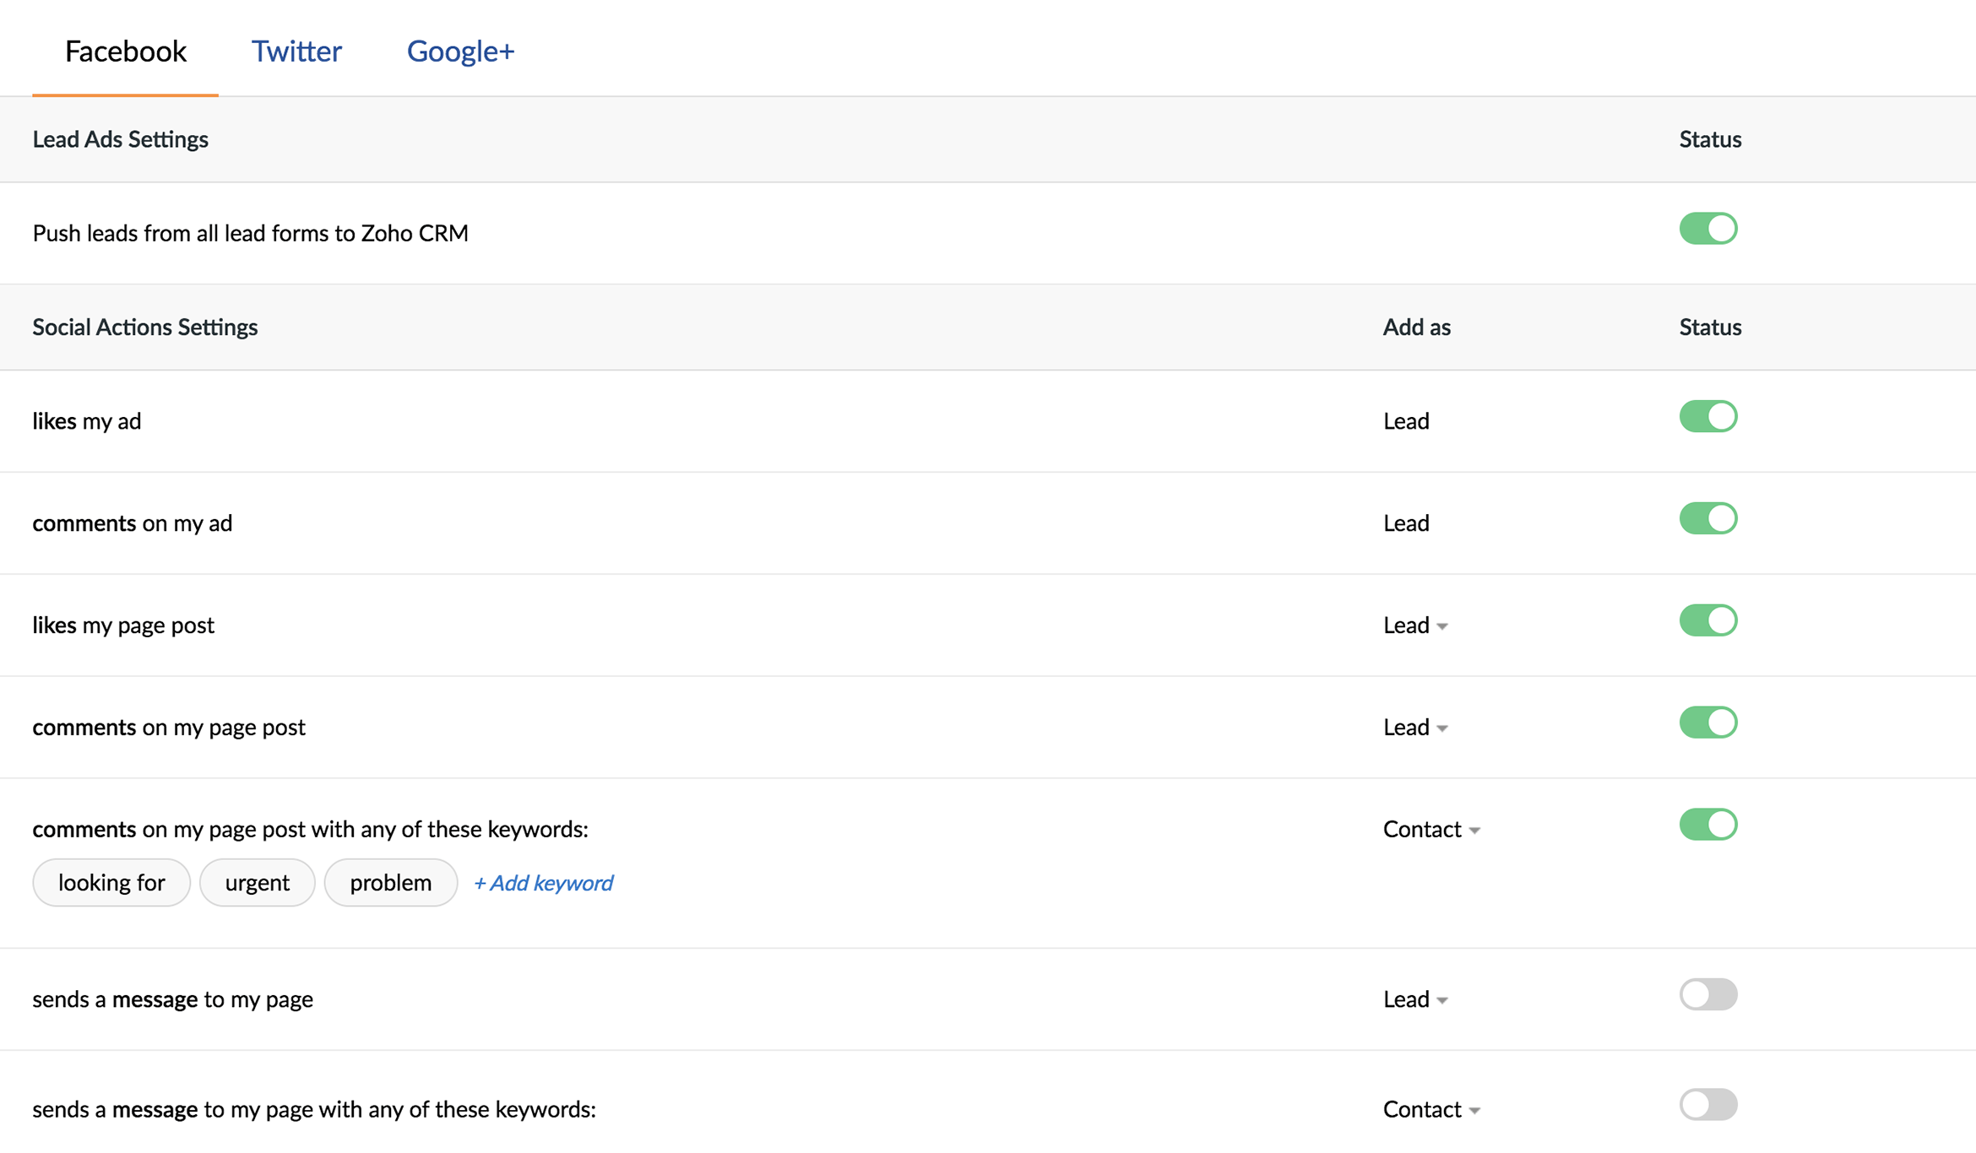Open the Twitter tab
Screen dimensions: 1976x1153
click(x=296, y=51)
